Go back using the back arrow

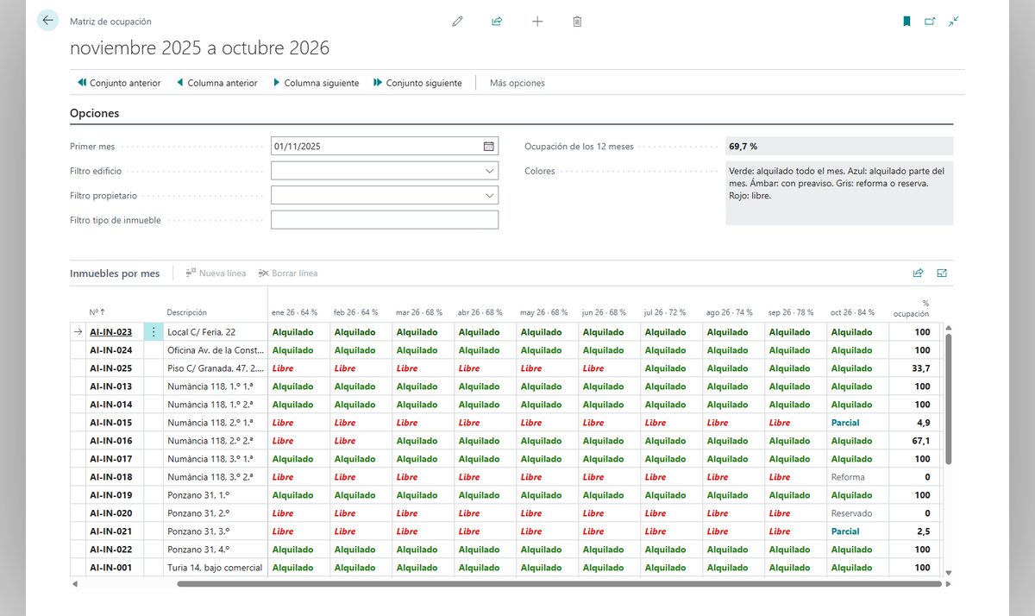[47, 21]
